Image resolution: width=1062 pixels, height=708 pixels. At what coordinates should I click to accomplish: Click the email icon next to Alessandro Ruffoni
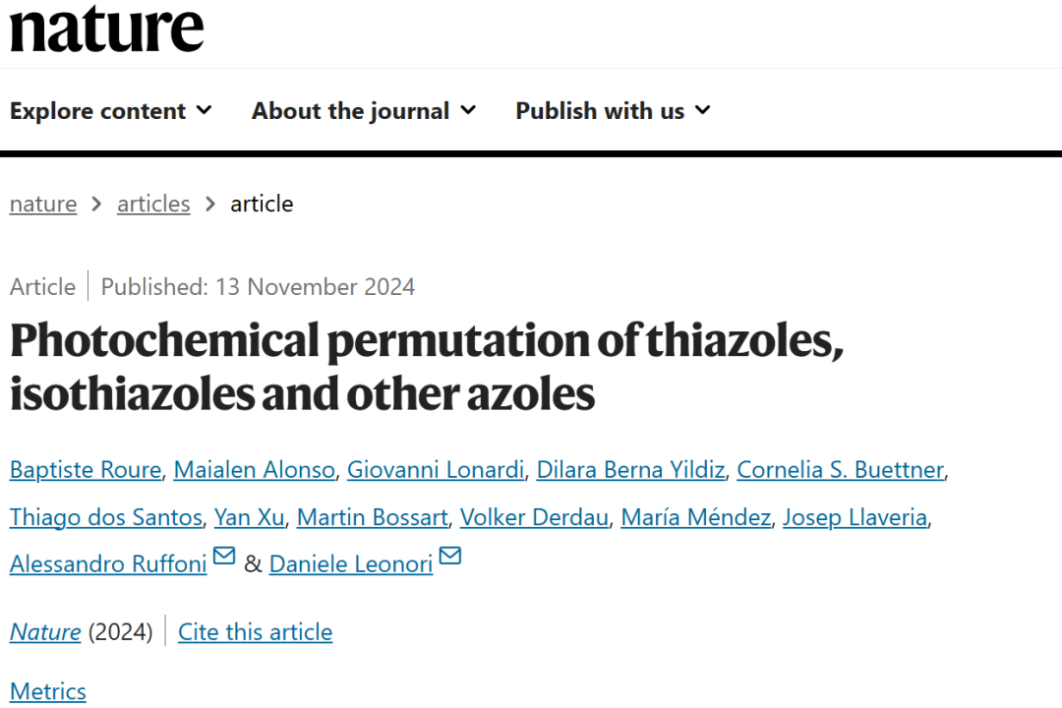(x=224, y=557)
